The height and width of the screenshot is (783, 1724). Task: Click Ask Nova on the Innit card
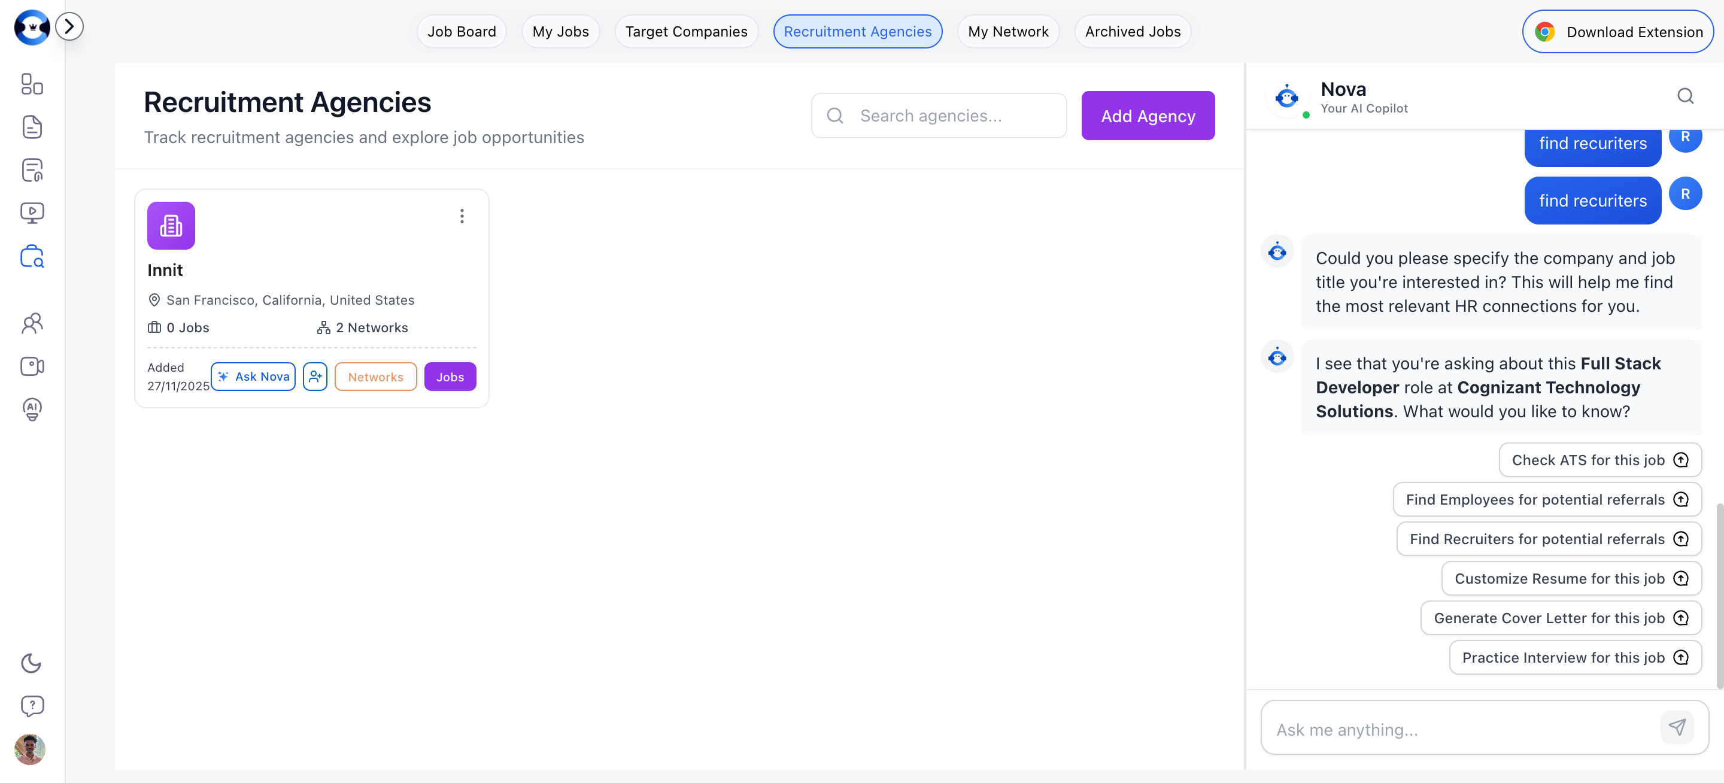tap(253, 376)
